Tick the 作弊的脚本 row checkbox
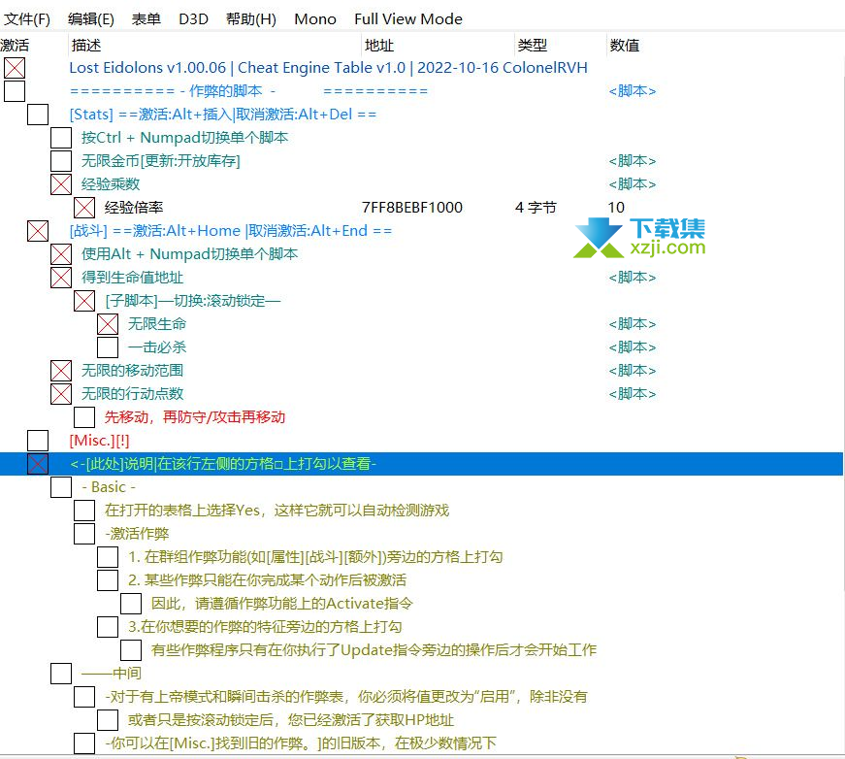845x759 pixels. click(15, 91)
